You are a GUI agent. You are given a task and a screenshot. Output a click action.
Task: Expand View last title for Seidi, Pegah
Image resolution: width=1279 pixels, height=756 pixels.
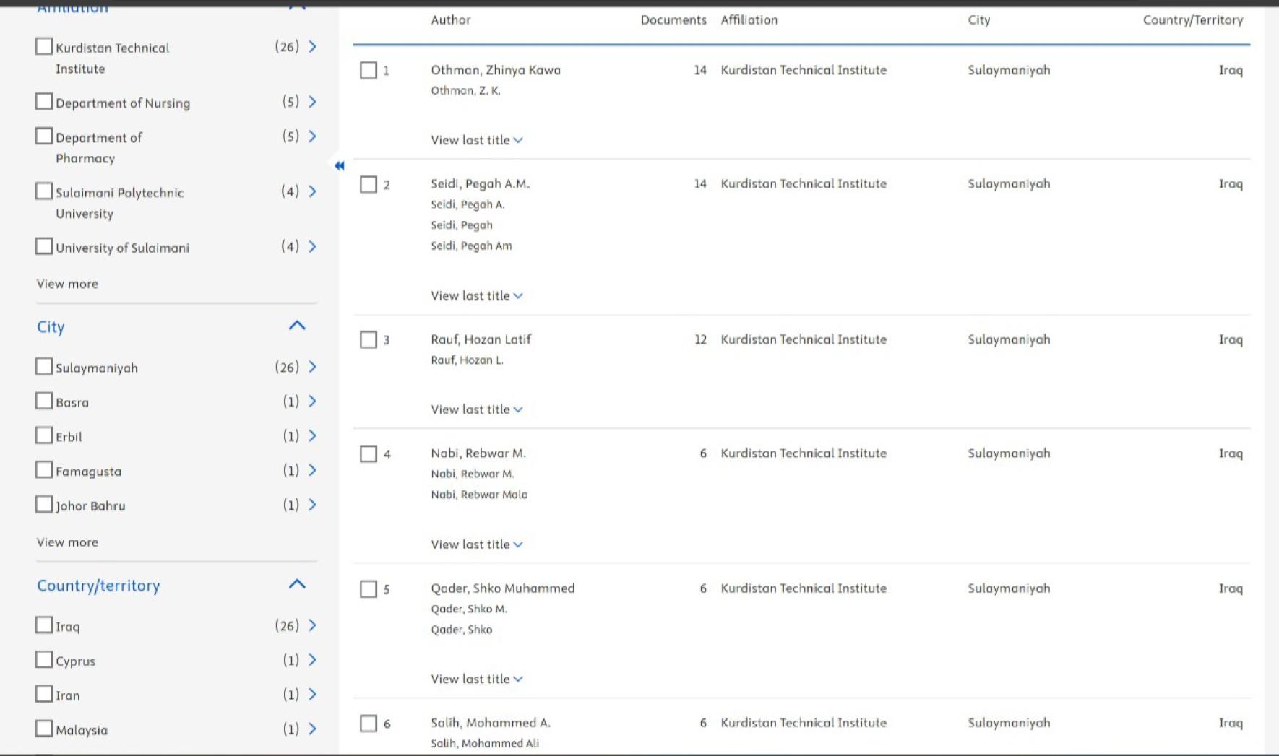point(477,295)
